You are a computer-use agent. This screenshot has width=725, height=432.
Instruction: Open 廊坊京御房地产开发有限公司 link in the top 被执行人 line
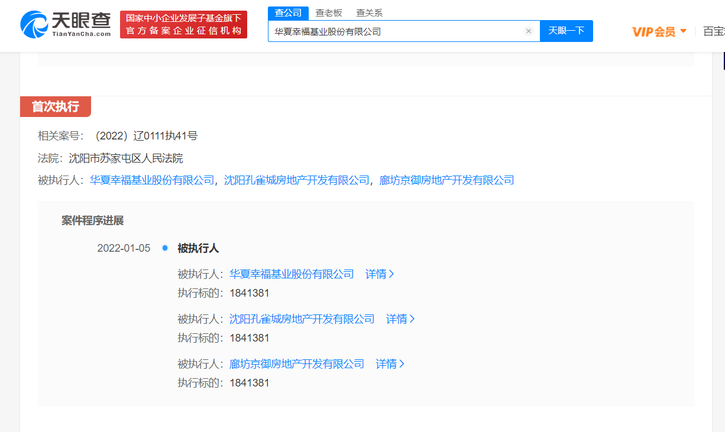coord(447,180)
